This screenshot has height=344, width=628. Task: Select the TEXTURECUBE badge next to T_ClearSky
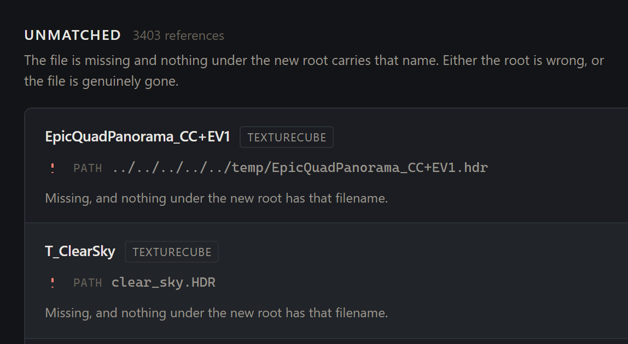[172, 252]
